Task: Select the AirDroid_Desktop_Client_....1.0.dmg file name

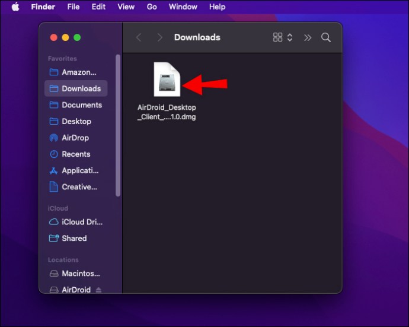Action: [x=167, y=112]
